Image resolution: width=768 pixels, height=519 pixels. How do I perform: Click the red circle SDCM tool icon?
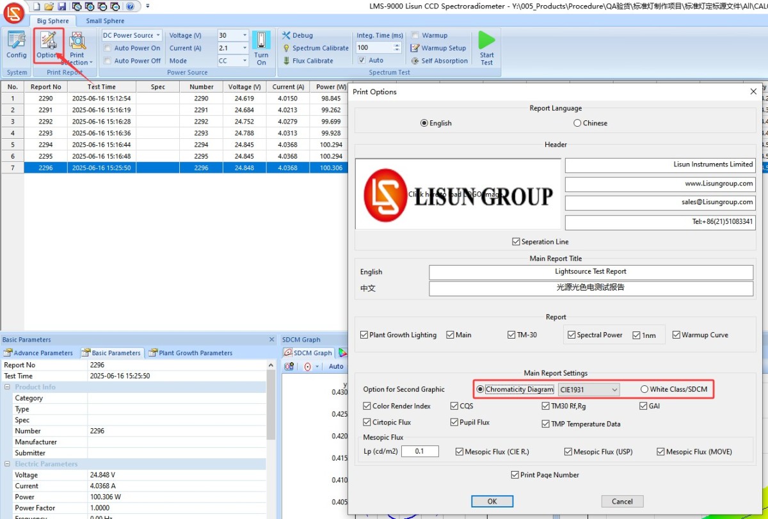[x=307, y=366]
